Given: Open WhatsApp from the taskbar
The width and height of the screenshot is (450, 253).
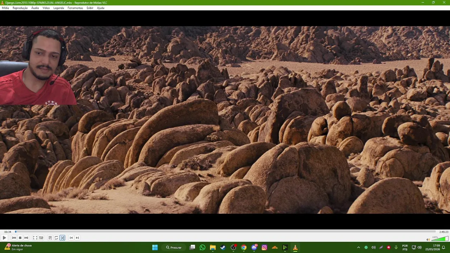Looking at the screenshot, I should tap(202, 247).
